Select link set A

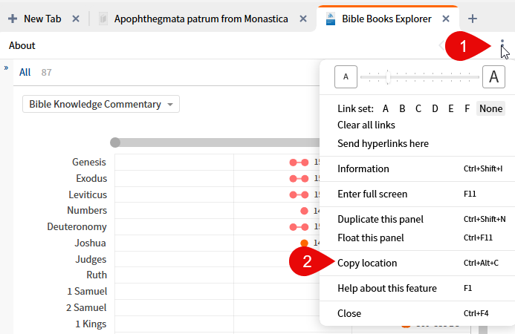tap(386, 108)
